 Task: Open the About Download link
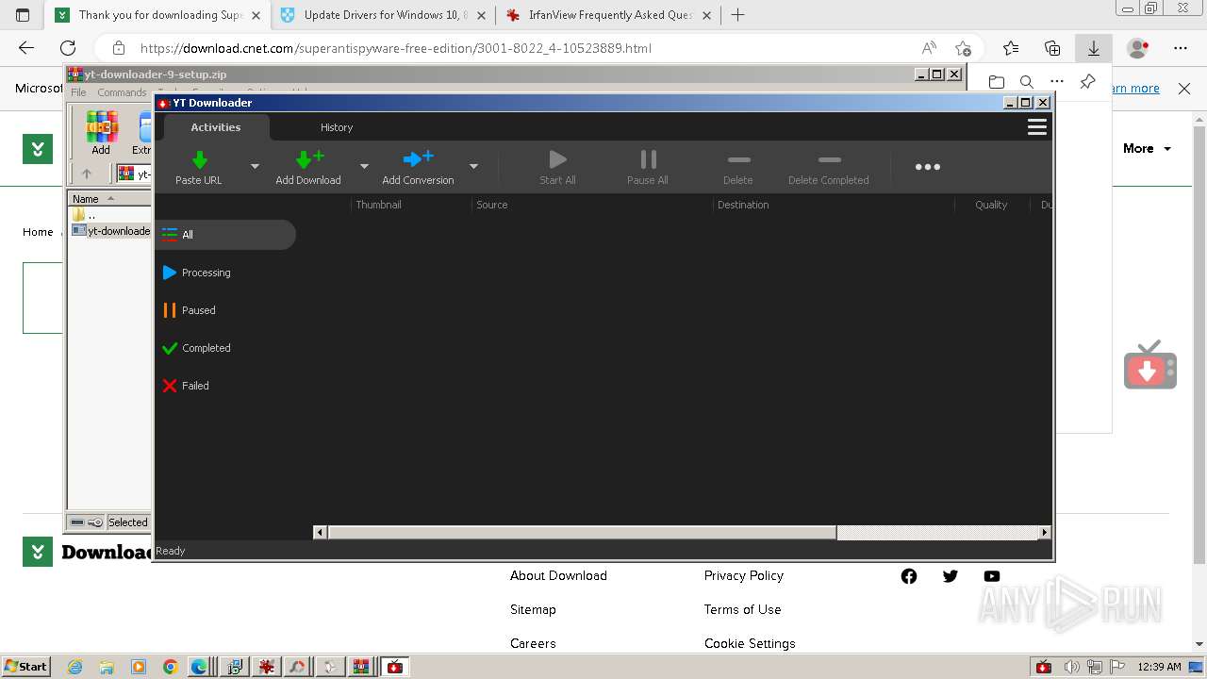tap(558, 575)
